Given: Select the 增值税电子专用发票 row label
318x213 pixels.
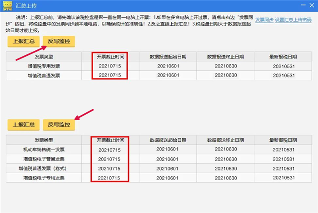Looking at the screenshot, I should tap(44, 178).
